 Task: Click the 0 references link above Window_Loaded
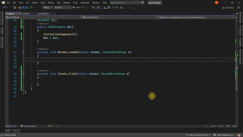click(43, 49)
